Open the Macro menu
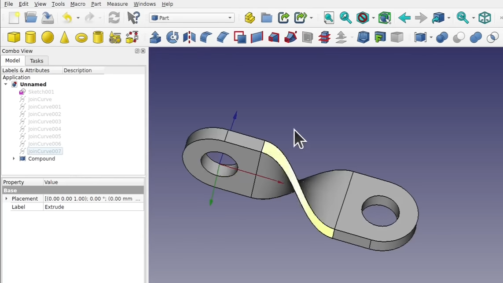 coord(77,4)
